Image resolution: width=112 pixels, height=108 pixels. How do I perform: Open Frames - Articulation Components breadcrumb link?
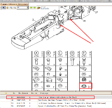[x=95, y=1]
